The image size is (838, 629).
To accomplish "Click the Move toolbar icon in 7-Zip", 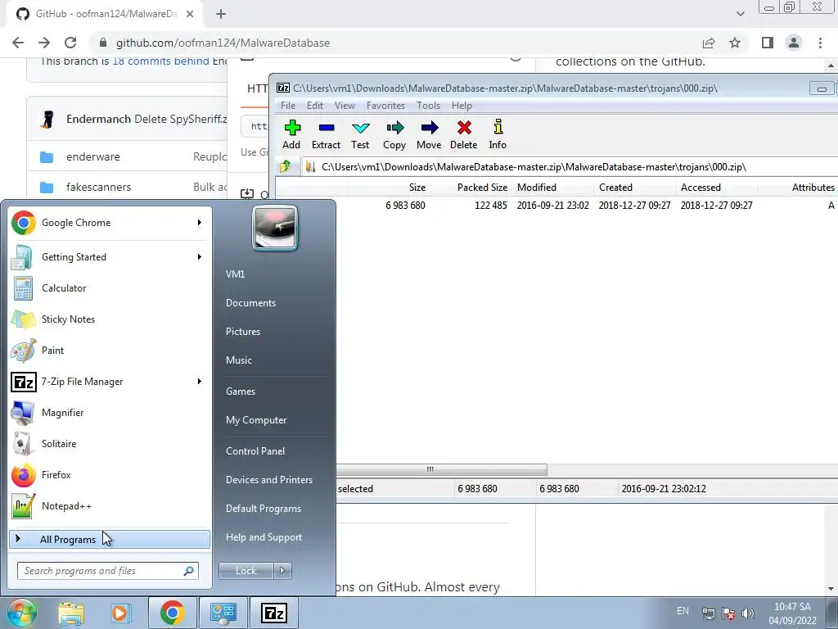I will [x=429, y=134].
